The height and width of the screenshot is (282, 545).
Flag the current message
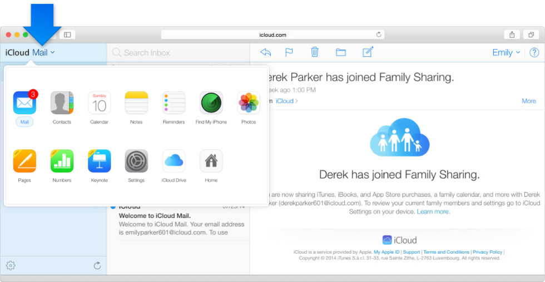(289, 52)
